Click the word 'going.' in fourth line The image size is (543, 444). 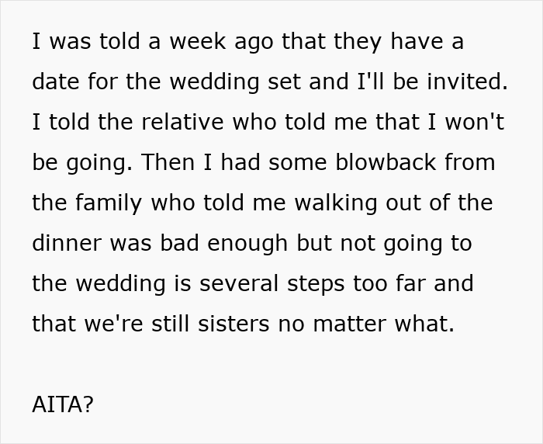[x=99, y=163]
